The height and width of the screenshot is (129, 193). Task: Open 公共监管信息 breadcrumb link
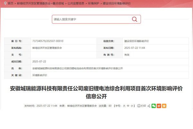(76, 3)
